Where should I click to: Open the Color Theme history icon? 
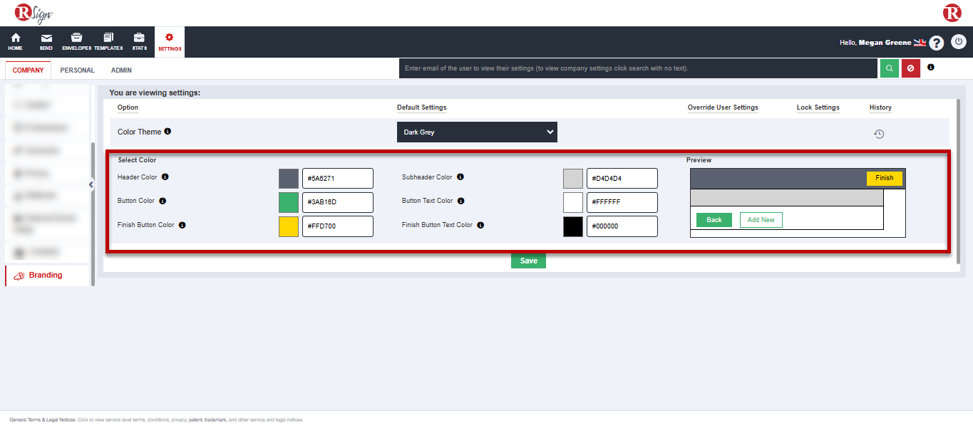point(879,134)
